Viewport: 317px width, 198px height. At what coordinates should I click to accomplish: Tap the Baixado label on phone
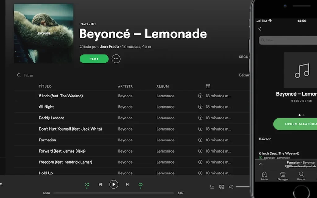265,139
